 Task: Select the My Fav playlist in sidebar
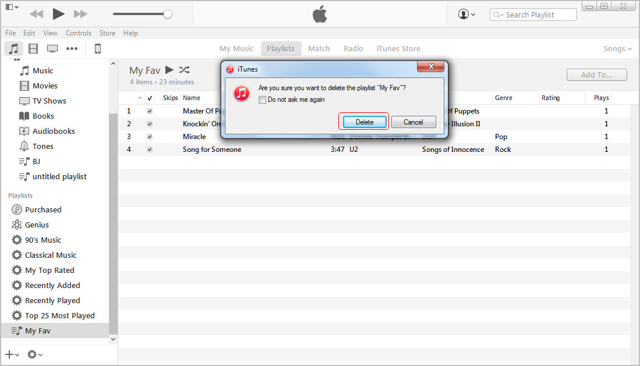pyautogui.click(x=55, y=331)
